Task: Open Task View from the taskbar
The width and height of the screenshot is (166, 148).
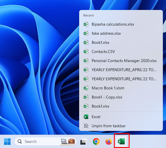Action: tap(83, 141)
